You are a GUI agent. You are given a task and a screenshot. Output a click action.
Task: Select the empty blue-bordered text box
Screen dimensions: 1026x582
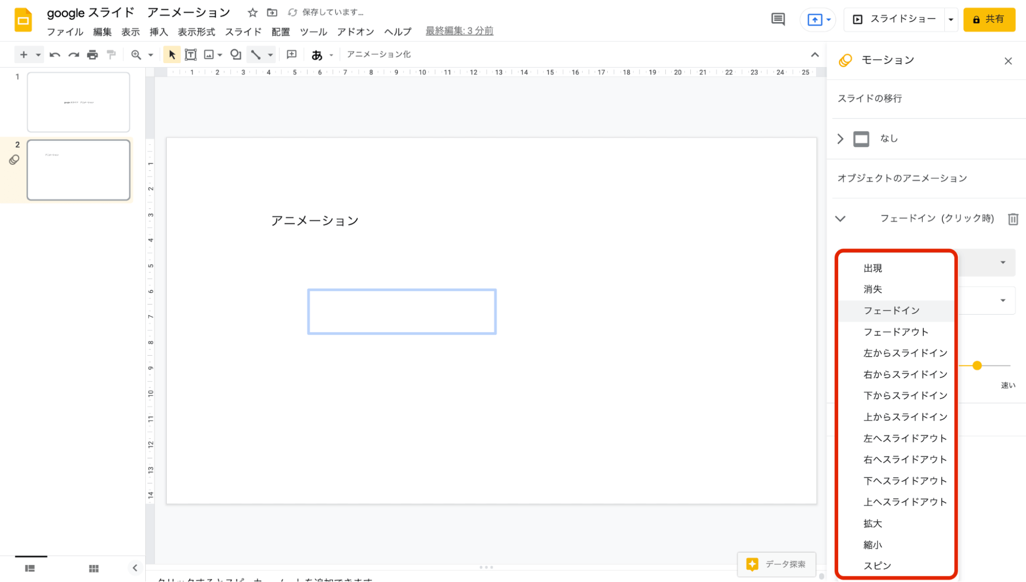402,312
